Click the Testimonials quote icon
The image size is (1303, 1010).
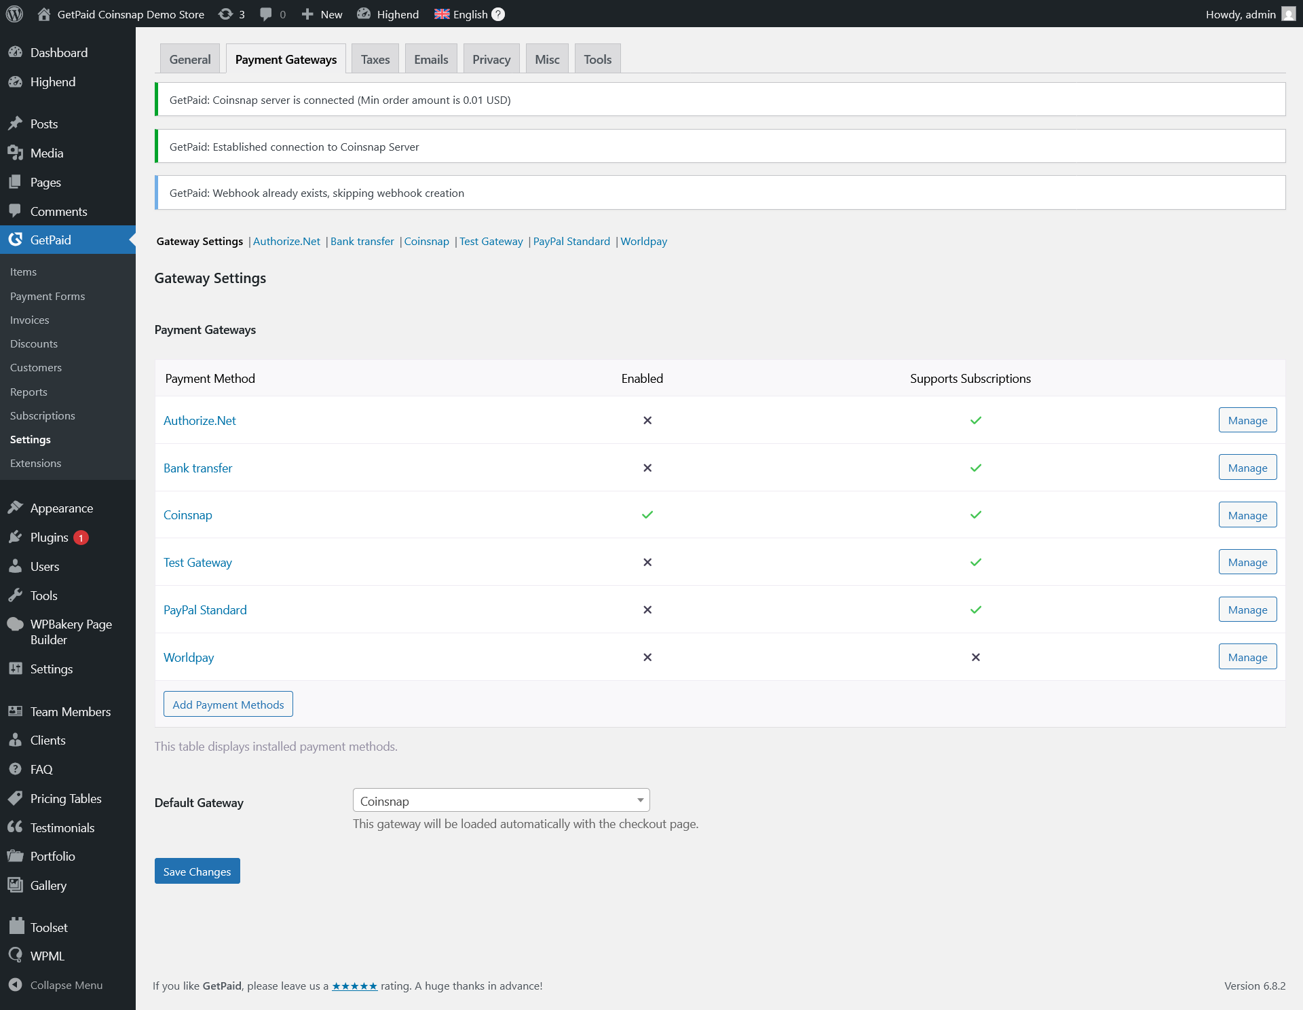point(15,827)
